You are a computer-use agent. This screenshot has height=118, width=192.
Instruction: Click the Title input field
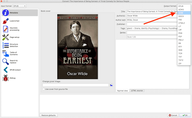[152, 12]
